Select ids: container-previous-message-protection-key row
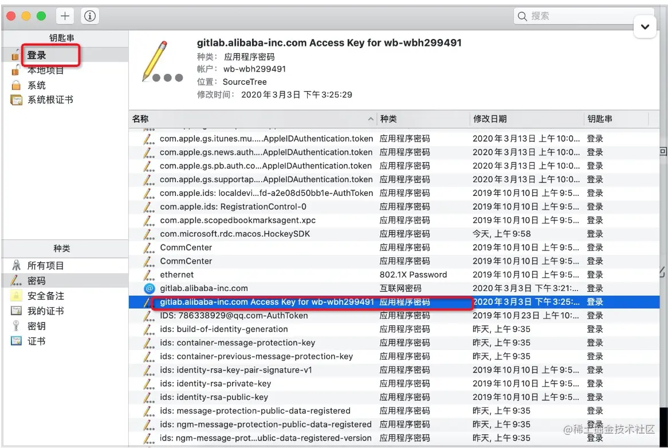 pyautogui.click(x=394, y=356)
